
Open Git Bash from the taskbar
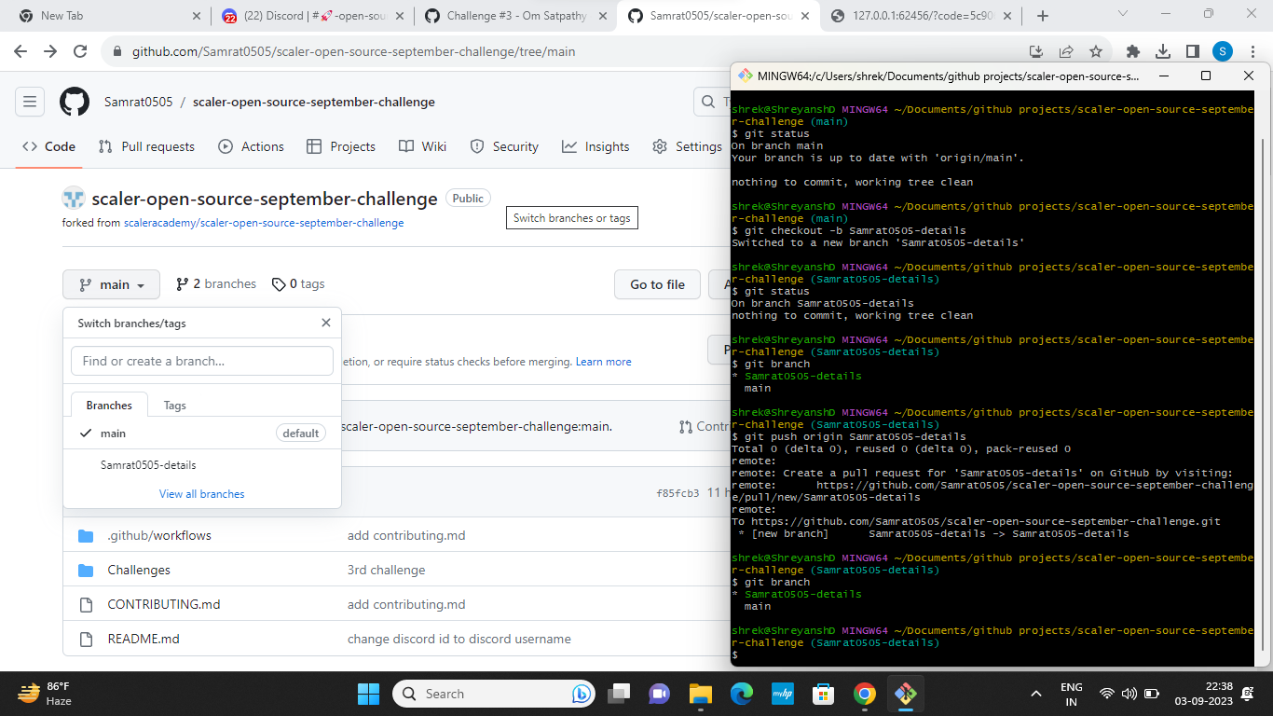(905, 694)
